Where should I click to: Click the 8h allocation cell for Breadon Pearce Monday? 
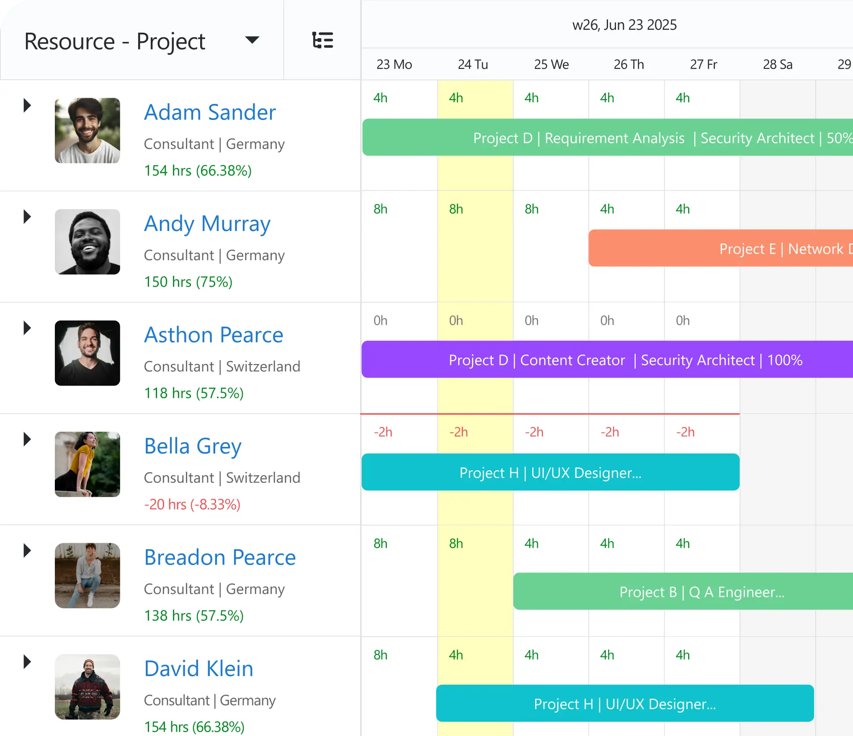tap(380, 543)
